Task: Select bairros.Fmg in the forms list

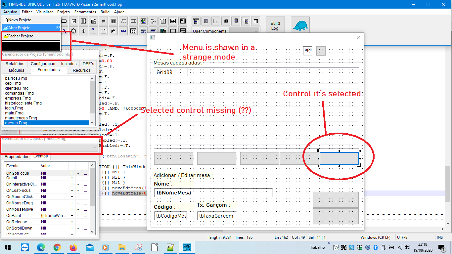Action: click(x=47, y=78)
